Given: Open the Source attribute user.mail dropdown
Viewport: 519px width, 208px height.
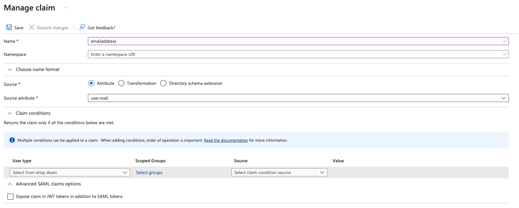Looking at the screenshot, I should (x=298, y=98).
